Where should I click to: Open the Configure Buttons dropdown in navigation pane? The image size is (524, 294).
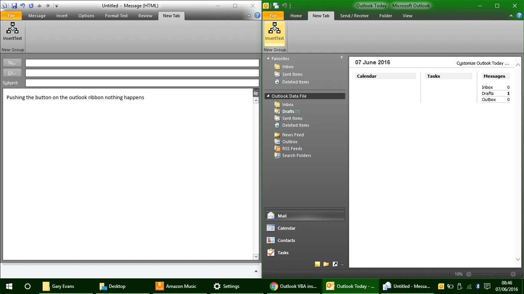coord(343,265)
